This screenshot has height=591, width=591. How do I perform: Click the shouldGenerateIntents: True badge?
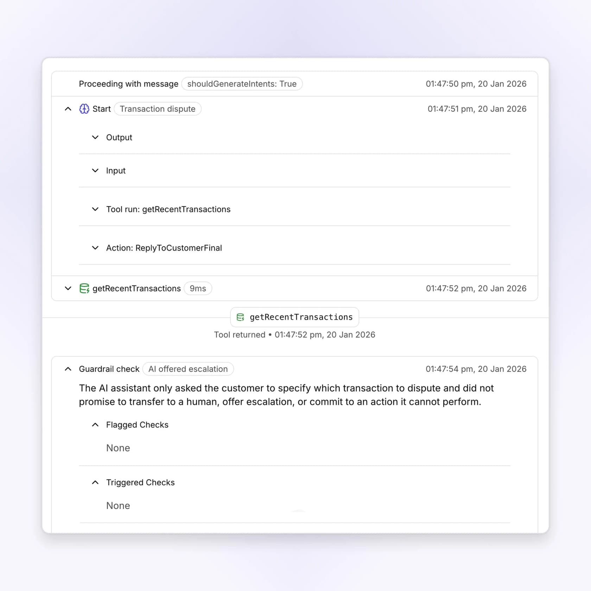pos(242,84)
